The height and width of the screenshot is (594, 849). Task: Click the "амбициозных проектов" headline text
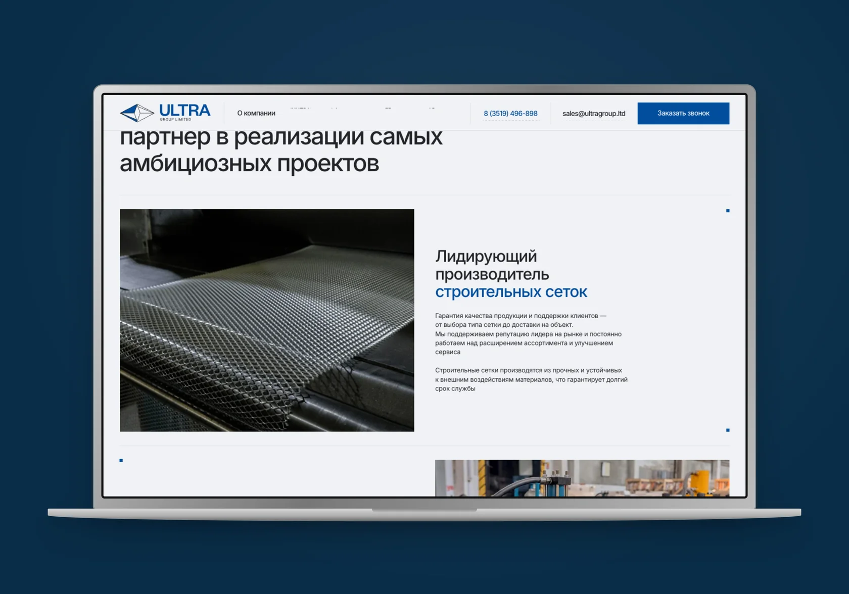(249, 163)
